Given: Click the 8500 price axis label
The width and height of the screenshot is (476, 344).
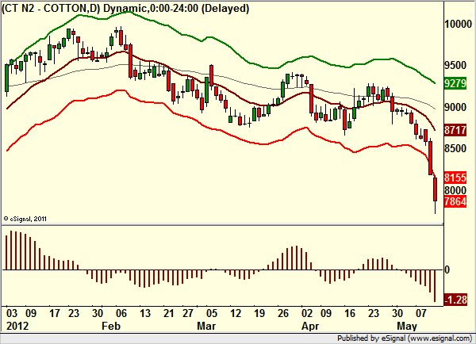Looking at the screenshot, I should pyautogui.click(x=455, y=149).
